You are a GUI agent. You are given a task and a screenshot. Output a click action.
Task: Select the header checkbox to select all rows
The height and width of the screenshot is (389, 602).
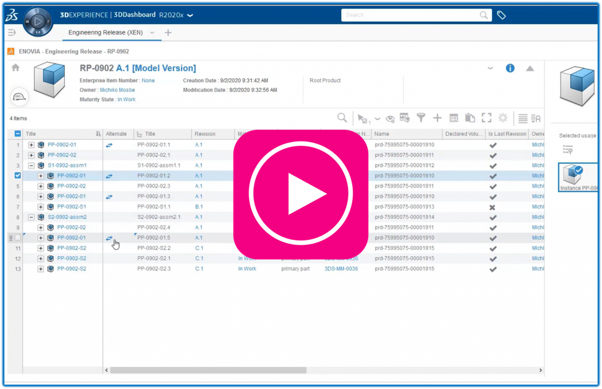(x=16, y=133)
